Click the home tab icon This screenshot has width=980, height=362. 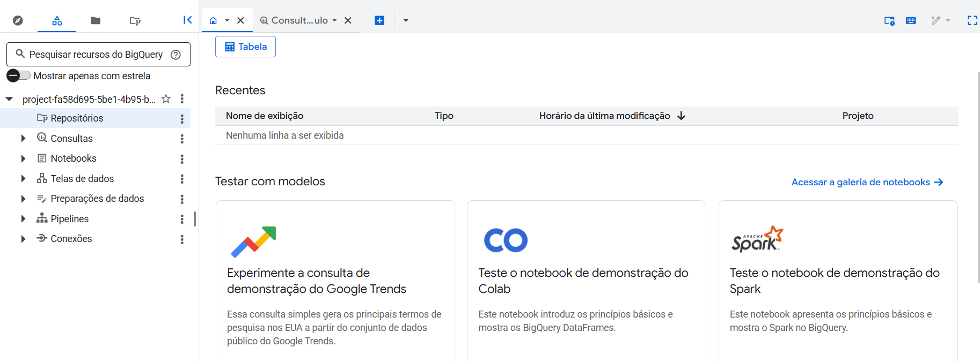(213, 20)
